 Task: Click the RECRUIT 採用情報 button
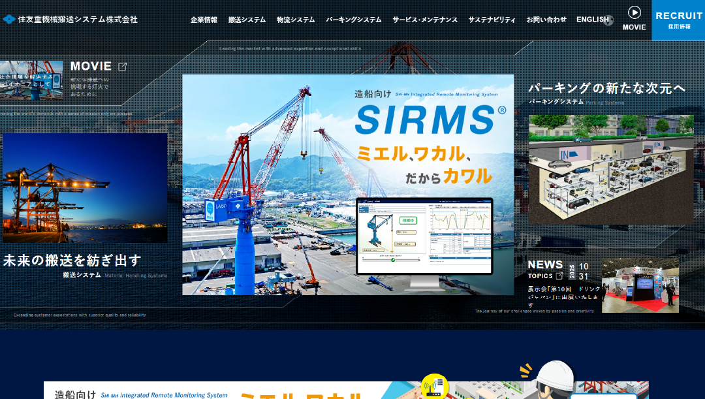678,18
